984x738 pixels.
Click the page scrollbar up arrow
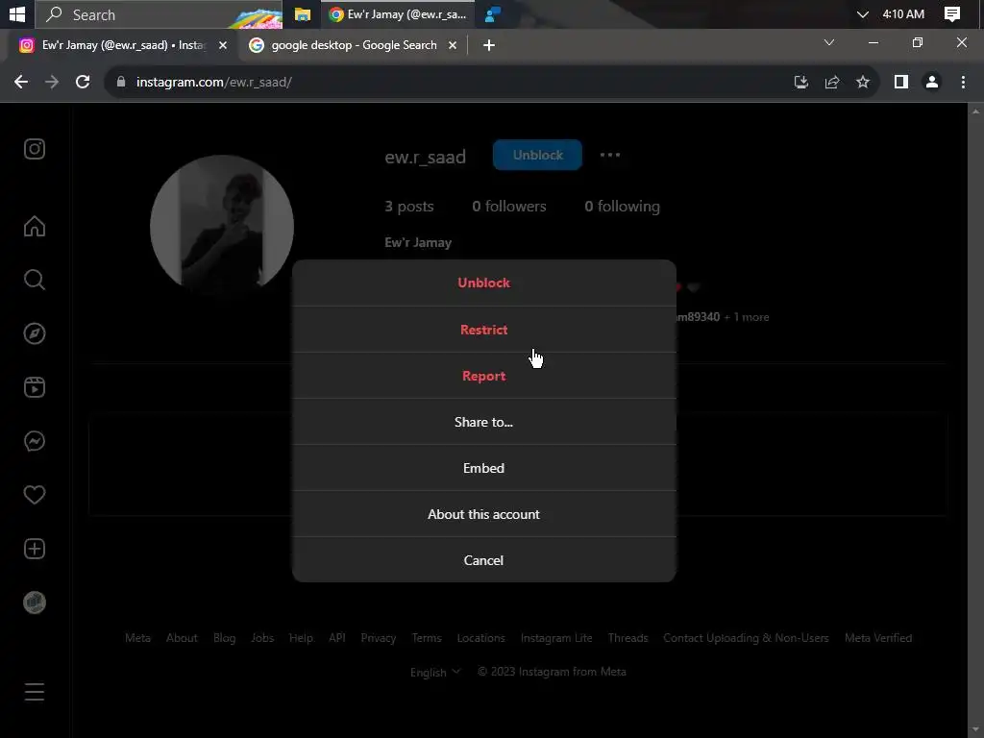[975, 111]
